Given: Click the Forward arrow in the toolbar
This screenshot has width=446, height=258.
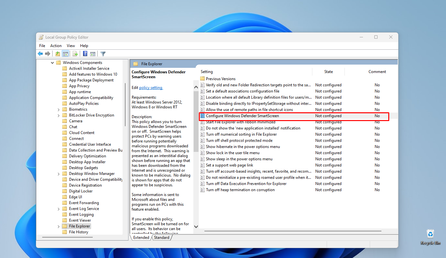Looking at the screenshot, I should click(48, 54).
